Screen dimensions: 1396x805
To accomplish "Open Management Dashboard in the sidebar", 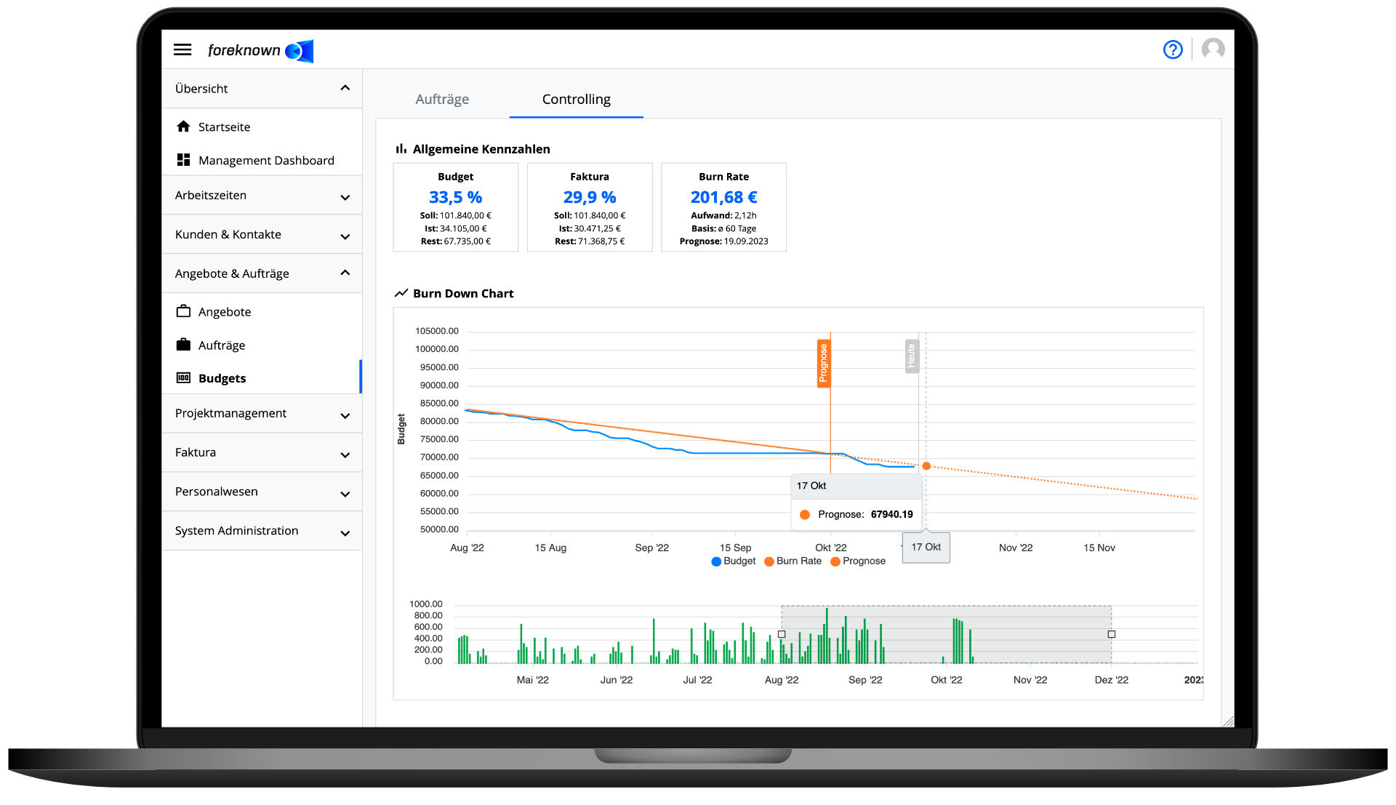I will click(262, 160).
